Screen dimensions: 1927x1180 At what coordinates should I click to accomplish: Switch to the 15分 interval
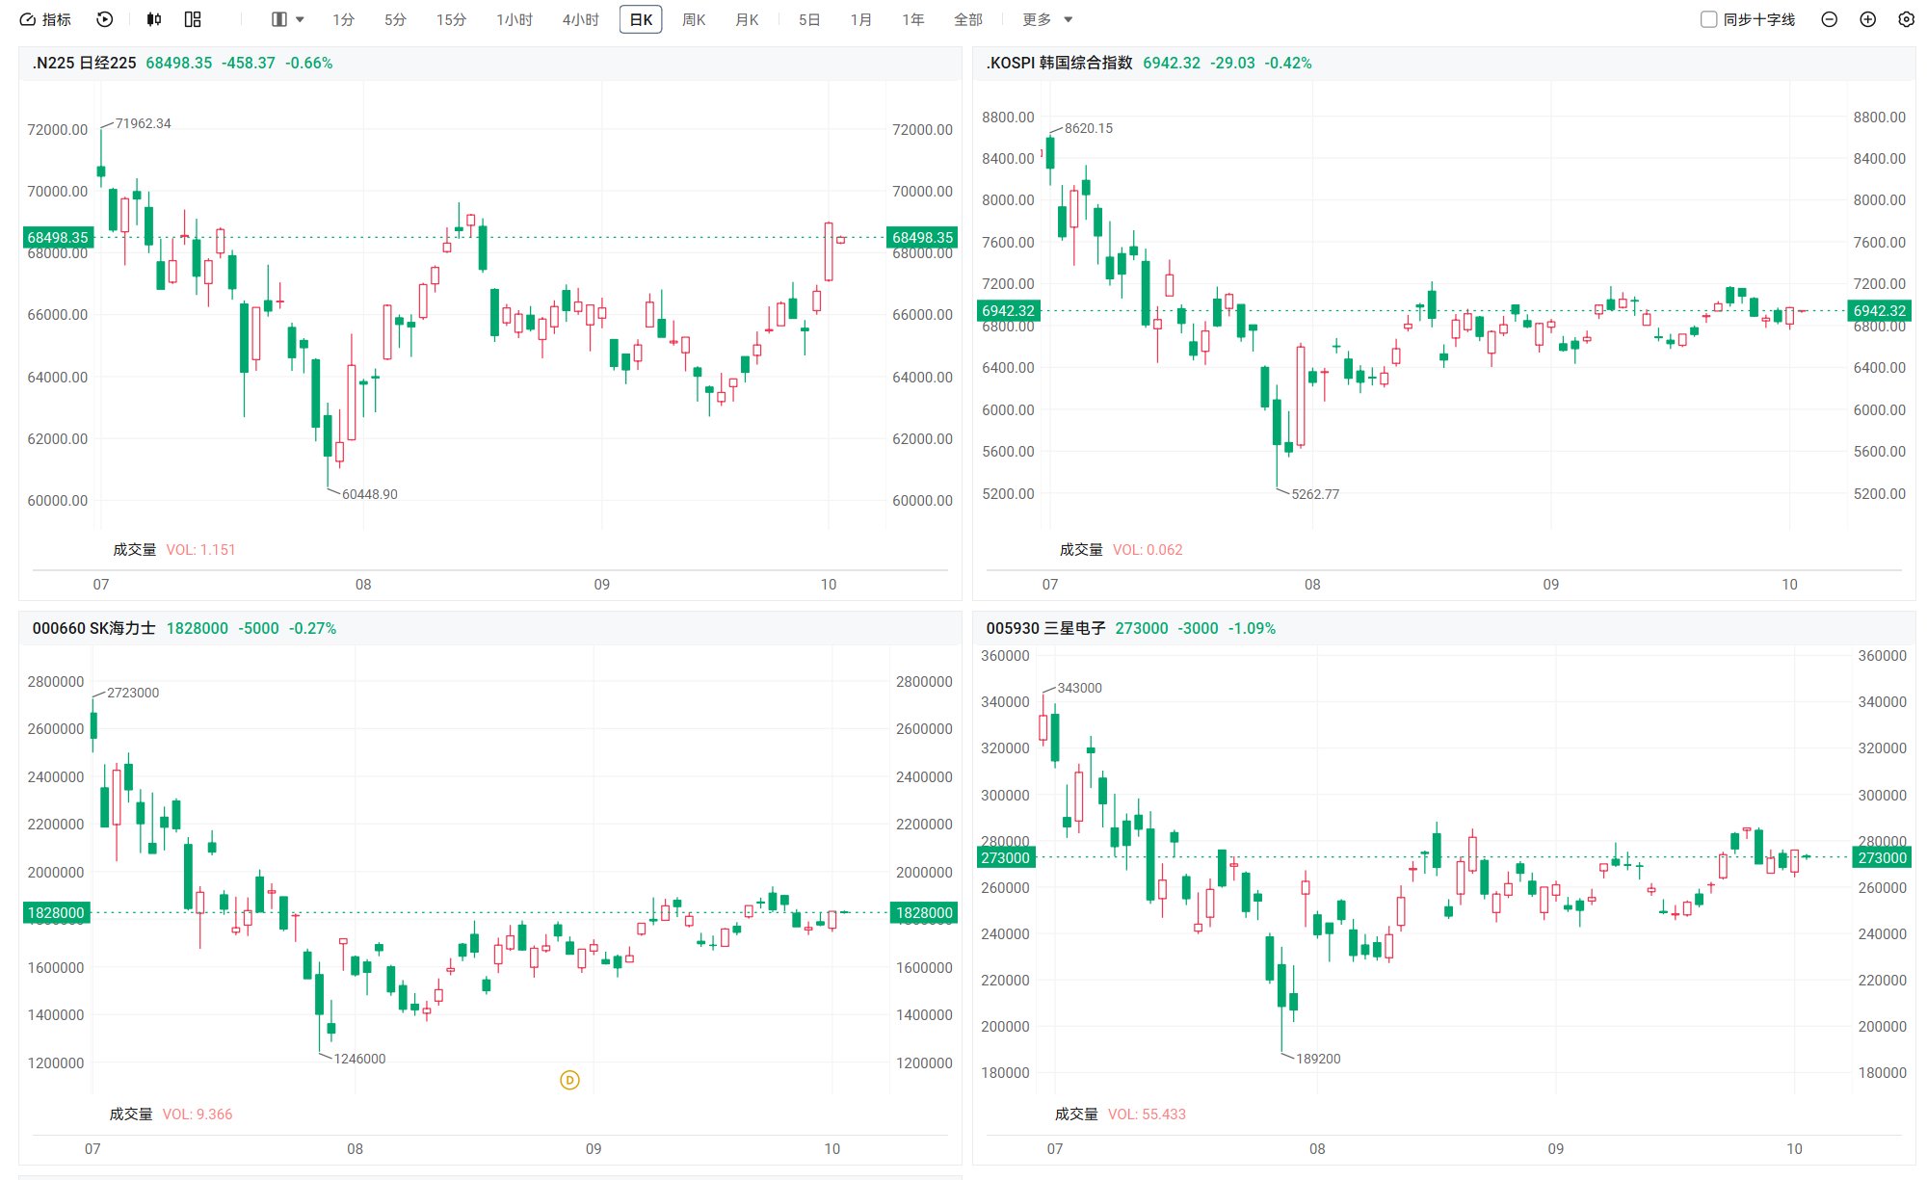point(451,19)
